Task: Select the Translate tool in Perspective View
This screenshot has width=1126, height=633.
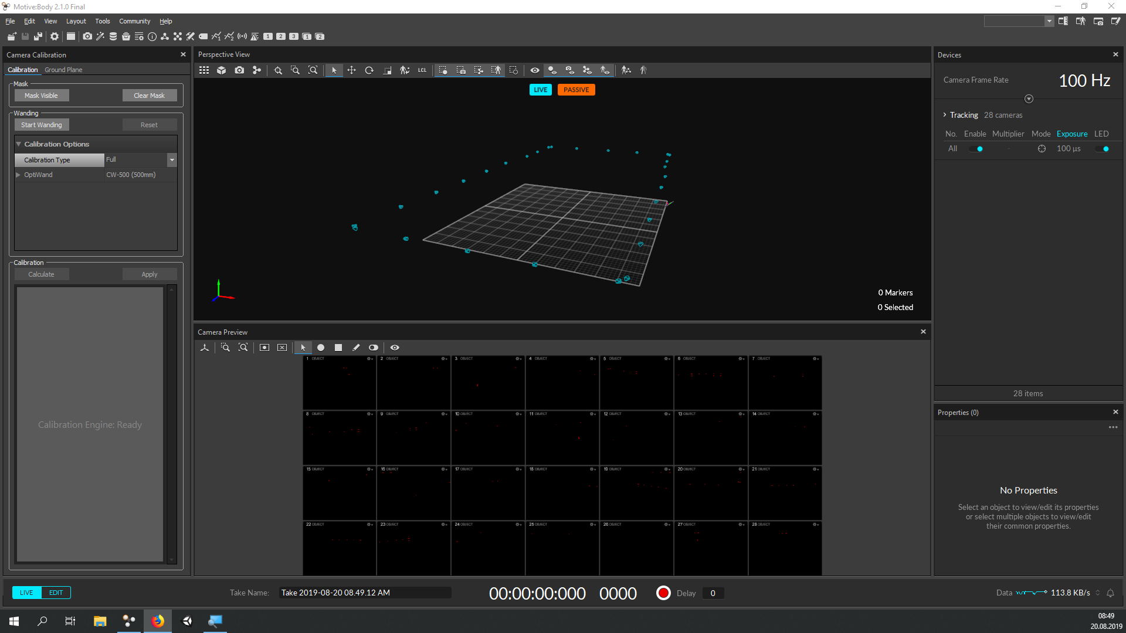Action: pos(351,70)
